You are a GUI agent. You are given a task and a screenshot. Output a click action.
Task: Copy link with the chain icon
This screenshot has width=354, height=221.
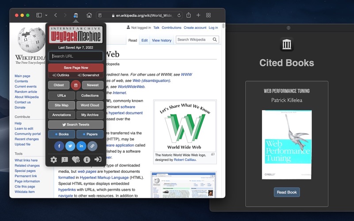(92, 146)
